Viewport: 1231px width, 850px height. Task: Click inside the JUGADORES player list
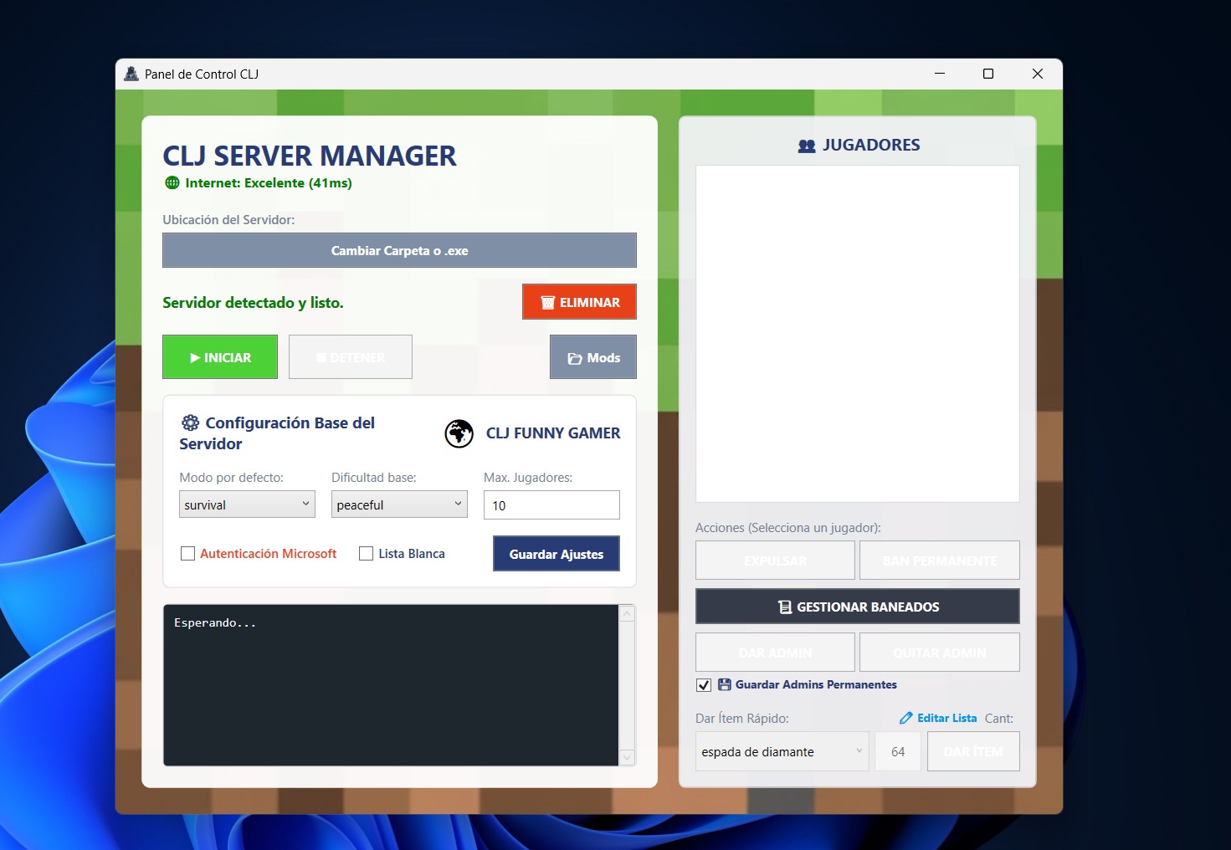click(858, 334)
